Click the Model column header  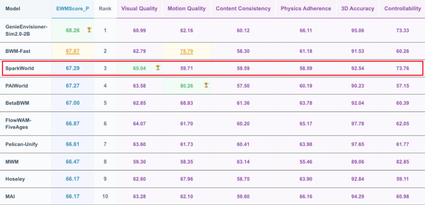click(13, 9)
